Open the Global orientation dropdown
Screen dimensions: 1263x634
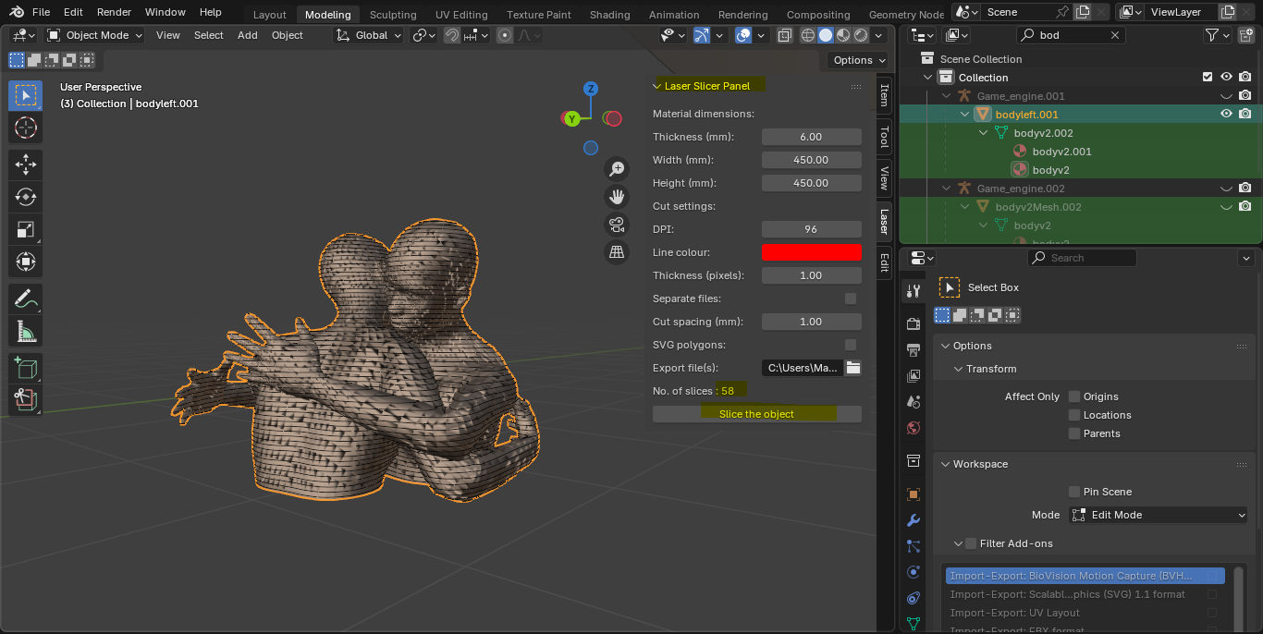pos(369,35)
